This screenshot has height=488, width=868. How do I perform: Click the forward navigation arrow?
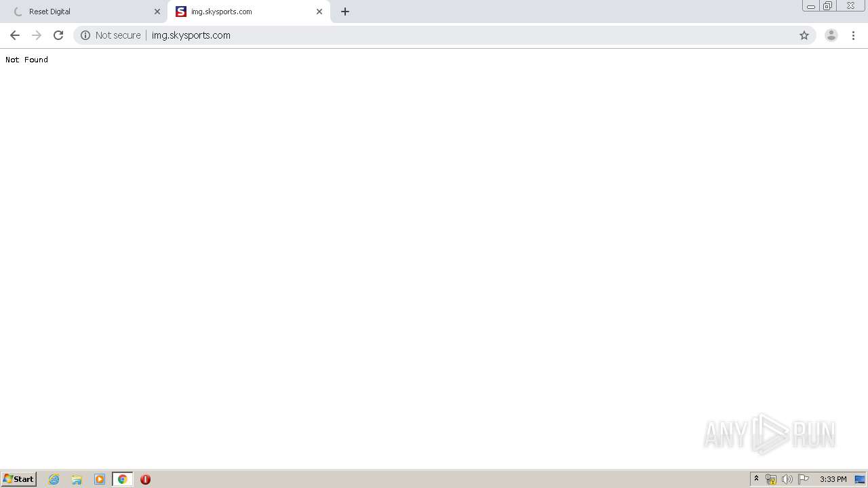pyautogui.click(x=37, y=35)
